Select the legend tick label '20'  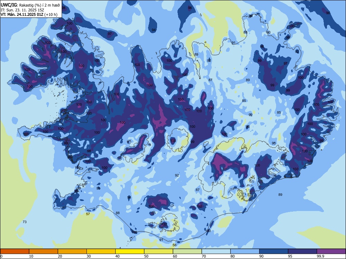click(x=60, y=256)
